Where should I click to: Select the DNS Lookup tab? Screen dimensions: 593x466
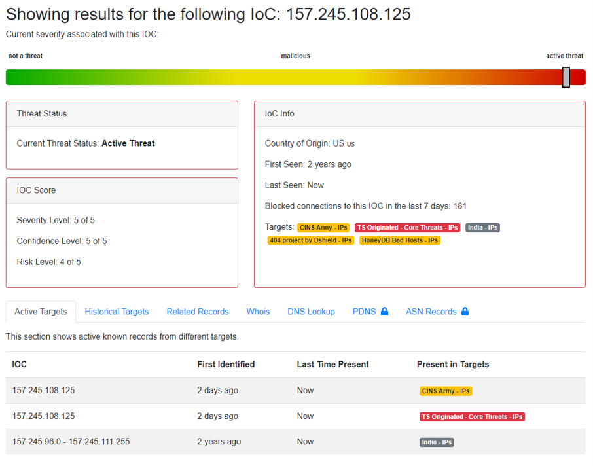pyautogui.click(x=311, y=312)
